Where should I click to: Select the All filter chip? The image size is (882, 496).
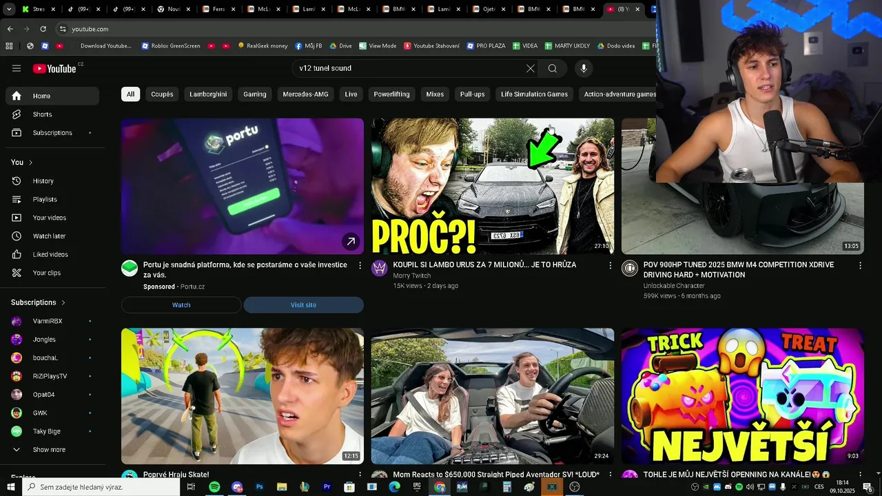coord(130,94)
